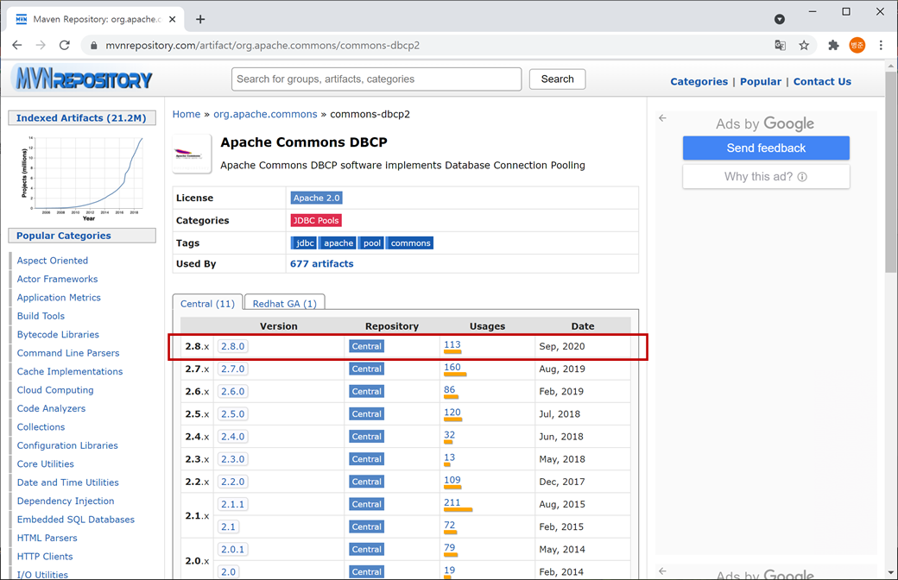Click the jdbc tag
The height and width of the screenshot is (580, 898).
pos(304,243)
